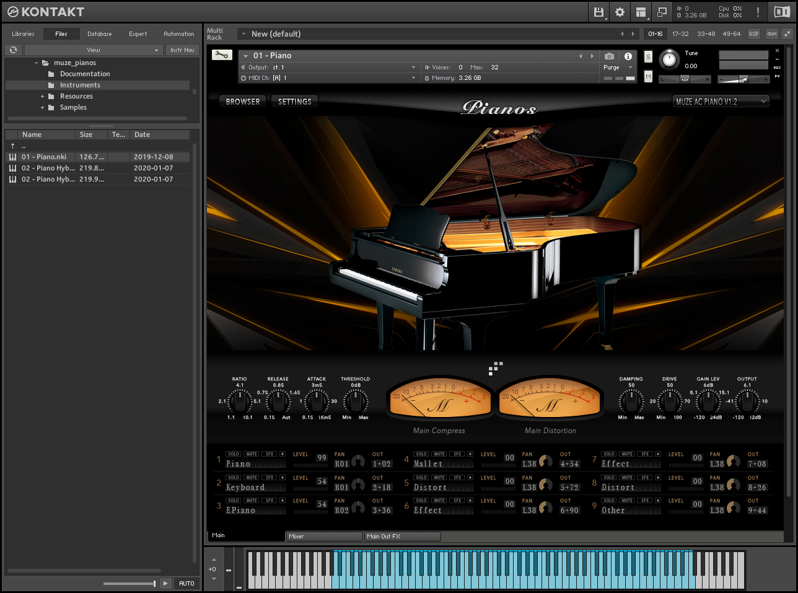The image size is (798, 593).
Task: Toggle the instrument Mute M button
Action: pyautogui.click(x=648, y=76)
